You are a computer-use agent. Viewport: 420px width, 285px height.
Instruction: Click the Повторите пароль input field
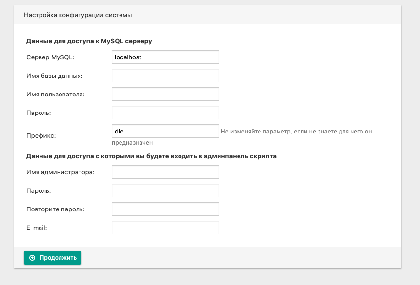click(165, 209)
